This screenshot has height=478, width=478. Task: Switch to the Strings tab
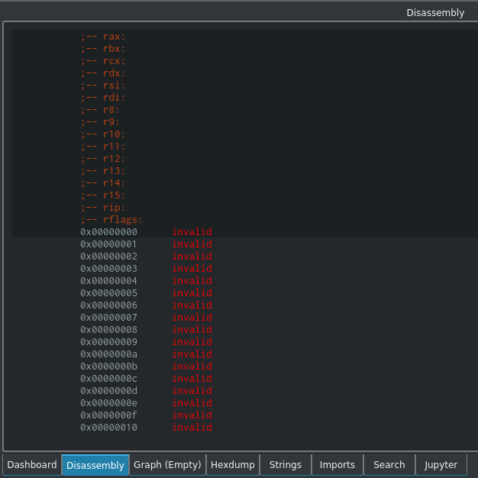[x=286, y=464]
